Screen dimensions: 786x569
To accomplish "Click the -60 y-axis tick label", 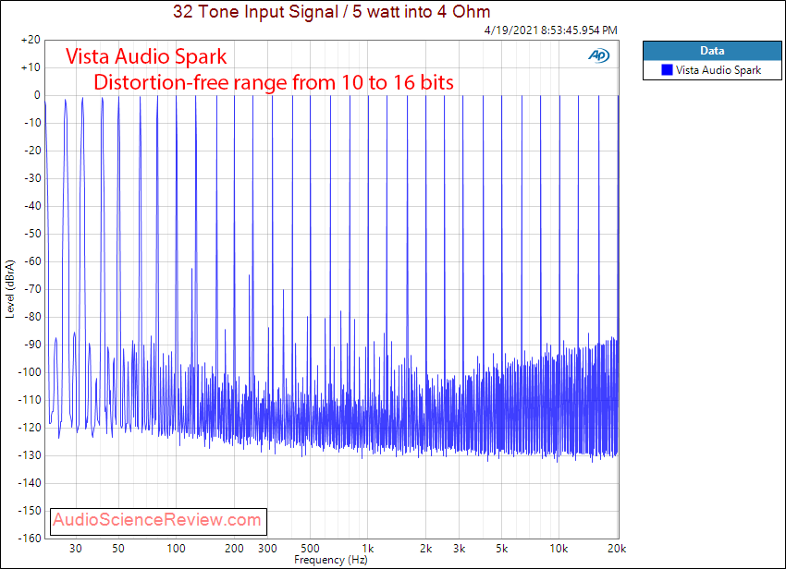I will (31, 261).
